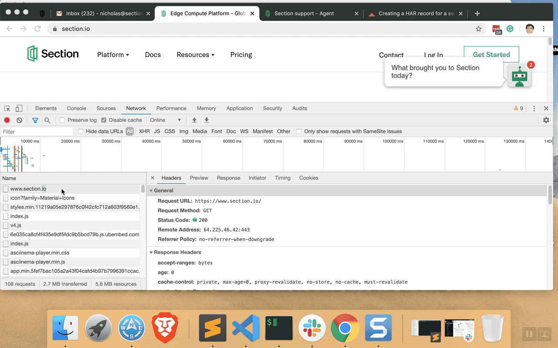Open the DevTools three-dot customize menu
558x348 pixels.
[x=534, y=108]
